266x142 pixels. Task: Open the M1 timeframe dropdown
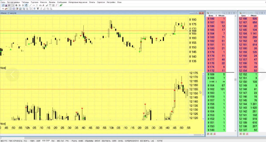(x=10, y=6)
